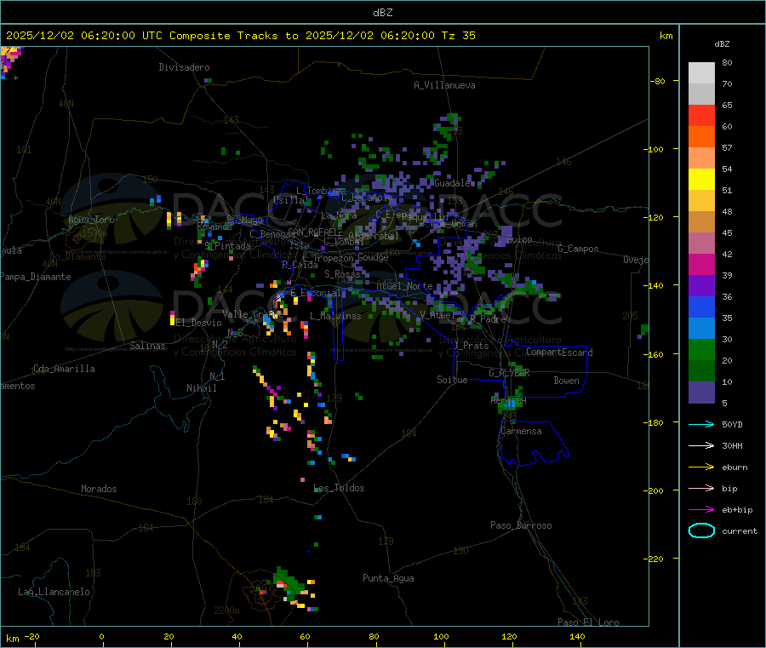Click the Carmensa blue polygon outline
The width and height of the screenshot is (766, 648).
(533, 443)
